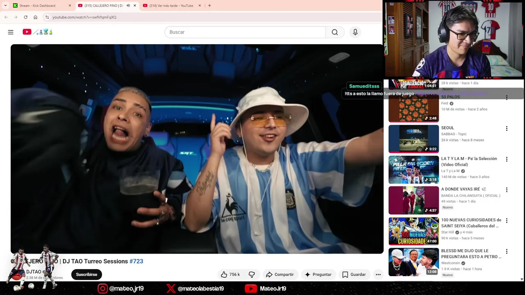
Task: Open the LEGALIZACIÓN DE ARMAS video thumbnail
Action: (413, 84)
